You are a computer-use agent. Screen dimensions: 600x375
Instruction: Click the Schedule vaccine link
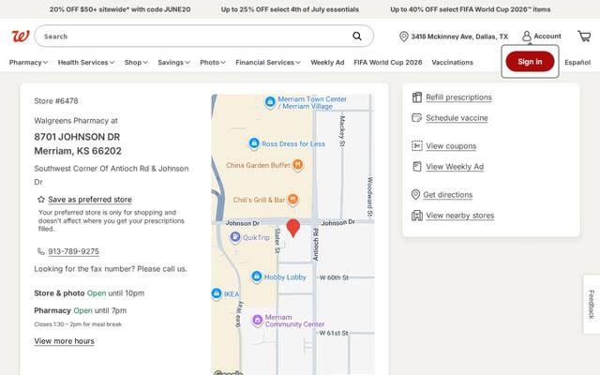pyautogui.click(x=457, y=118)
